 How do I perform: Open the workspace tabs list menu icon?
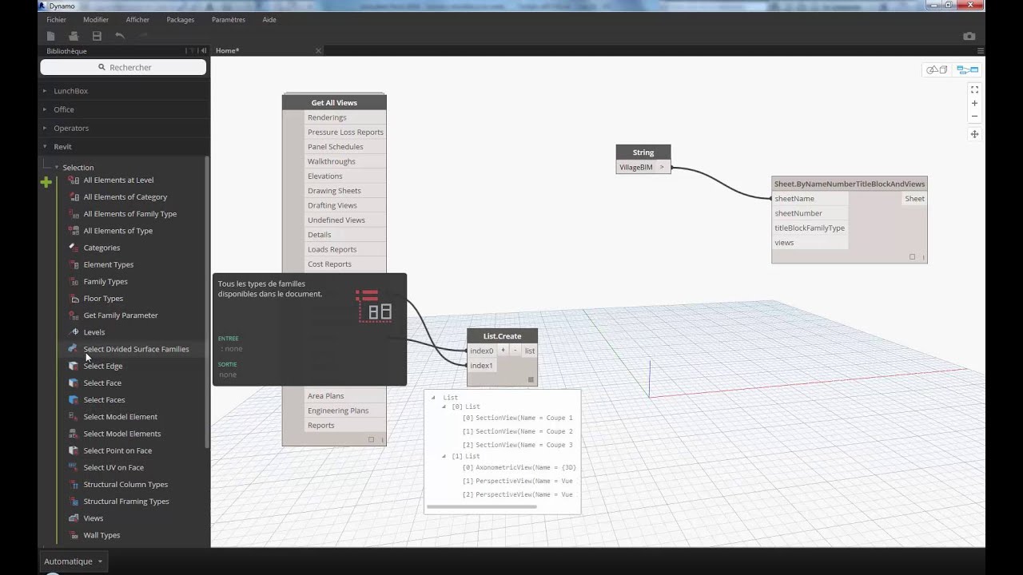(x=981, y=50)
